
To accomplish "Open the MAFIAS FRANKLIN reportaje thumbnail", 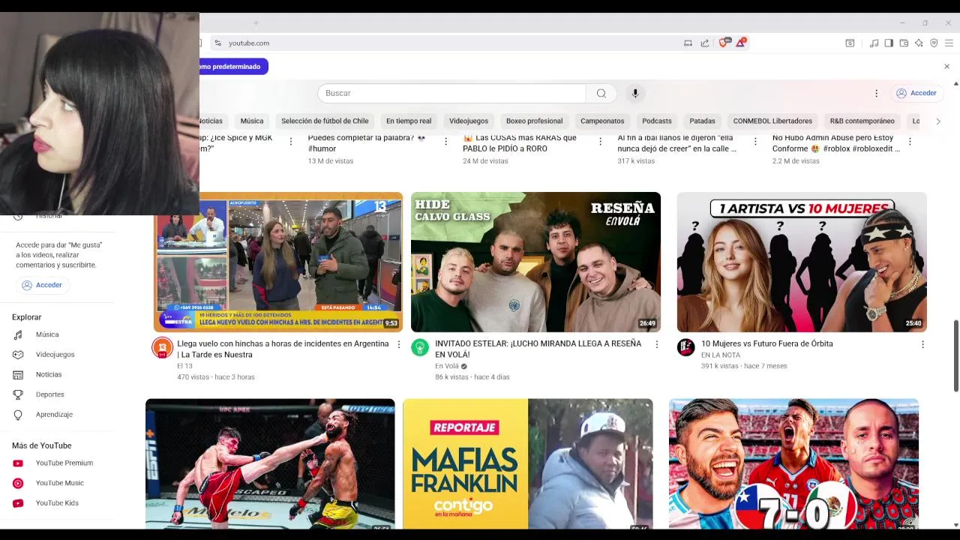I will [528, 463].
